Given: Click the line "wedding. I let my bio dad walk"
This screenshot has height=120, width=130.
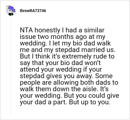Looking at the screenshot, I should 65,43.
